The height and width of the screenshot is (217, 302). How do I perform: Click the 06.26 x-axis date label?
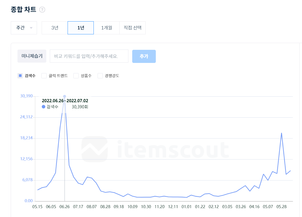click(64, 207)
